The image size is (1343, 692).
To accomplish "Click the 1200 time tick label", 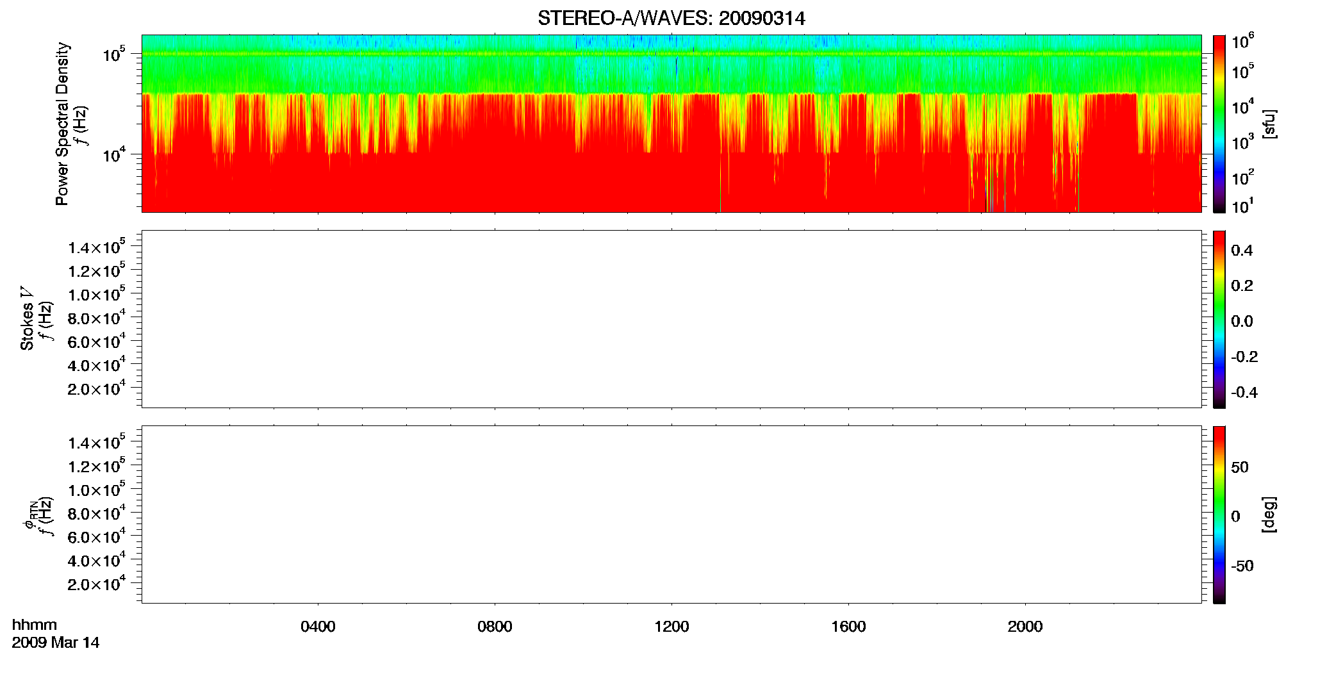I will click(x=671, y=627).
